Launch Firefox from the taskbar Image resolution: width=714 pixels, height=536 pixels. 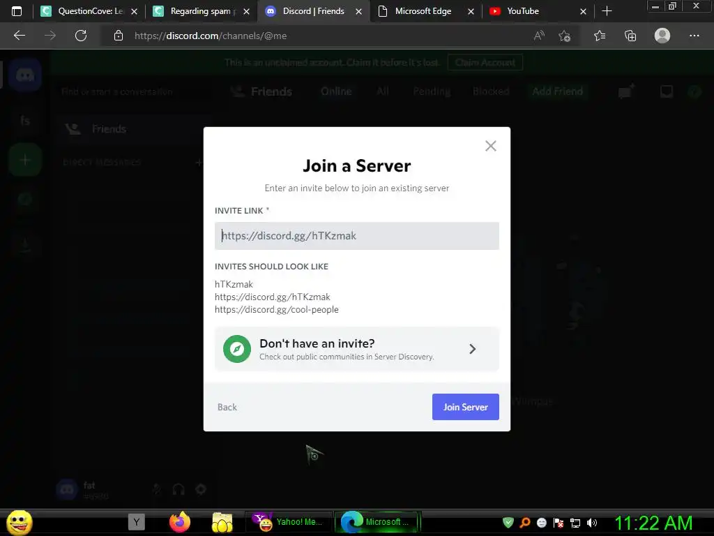pos(179,522)
